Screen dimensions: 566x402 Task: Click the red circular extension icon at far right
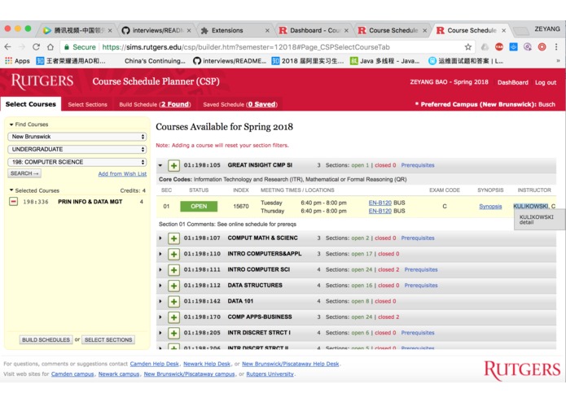(x=542, y=47)
